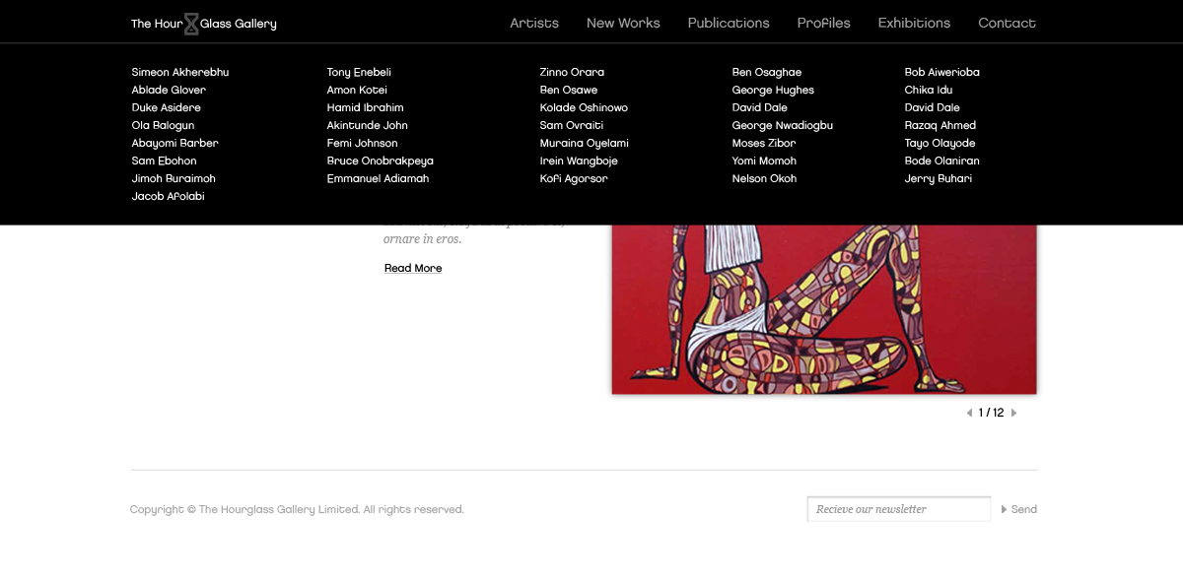This screenshot has height=581, width=1183.
Task: Choose George Nwadiogbu from the list
Action: (x=783, y=125)
